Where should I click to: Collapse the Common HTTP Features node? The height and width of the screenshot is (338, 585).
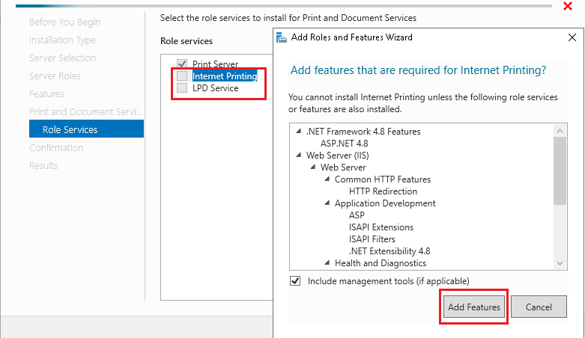click(327, 179)
